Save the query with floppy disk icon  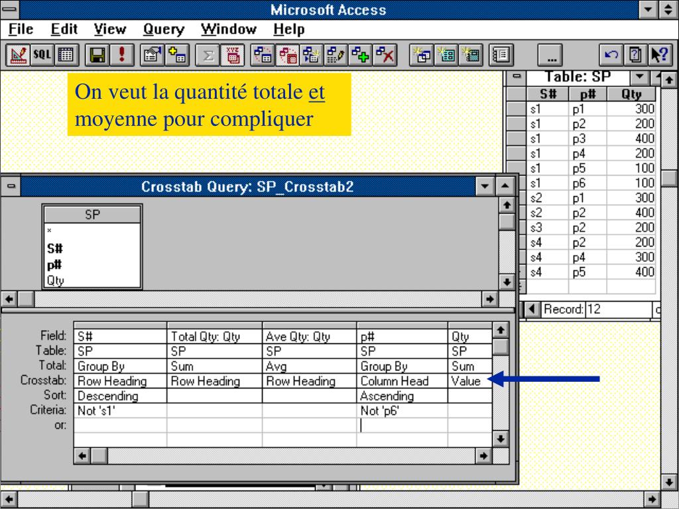tap(97, 55)
